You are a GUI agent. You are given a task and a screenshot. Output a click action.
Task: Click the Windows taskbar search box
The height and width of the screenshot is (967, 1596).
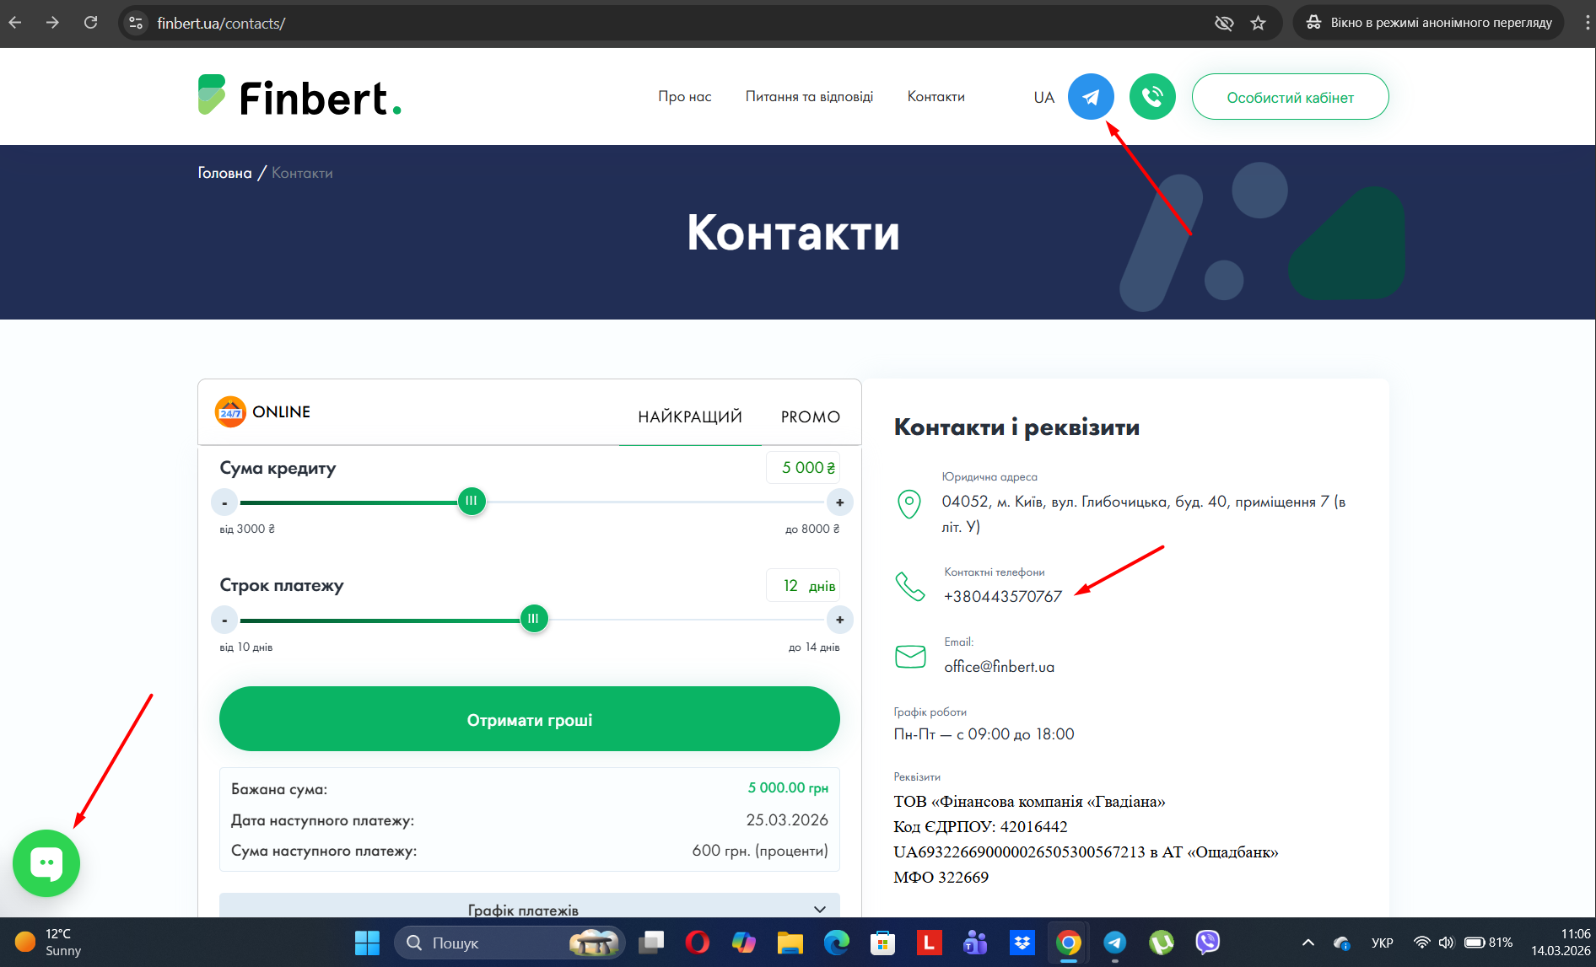[x=510, y=943]
